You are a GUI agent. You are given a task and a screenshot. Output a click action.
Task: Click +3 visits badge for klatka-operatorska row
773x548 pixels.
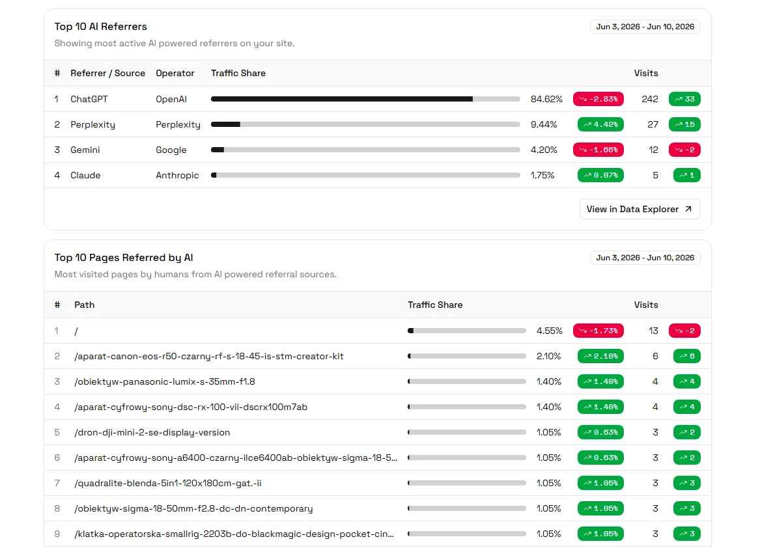(x=687, y=534)
